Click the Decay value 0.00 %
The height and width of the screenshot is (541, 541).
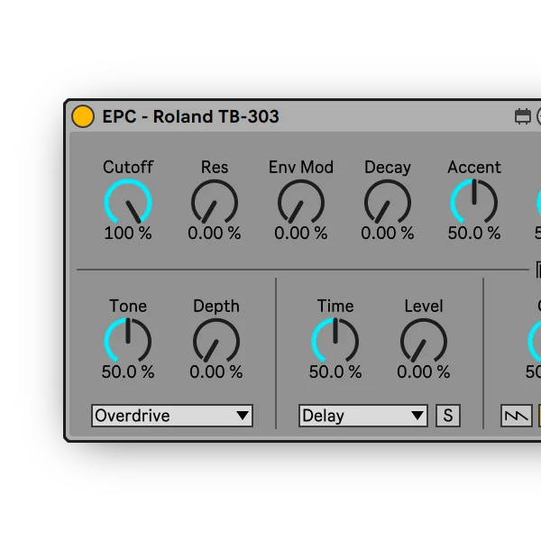388,234
